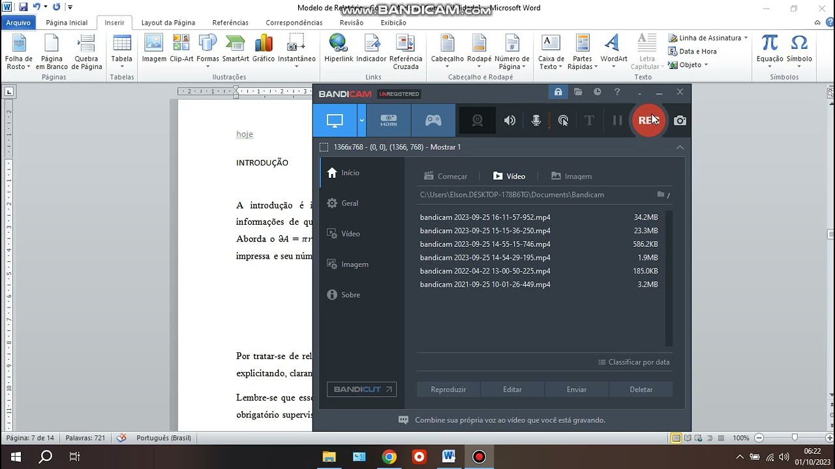
Task: Toggle speaker sound recording
Action: coord(509,121)
